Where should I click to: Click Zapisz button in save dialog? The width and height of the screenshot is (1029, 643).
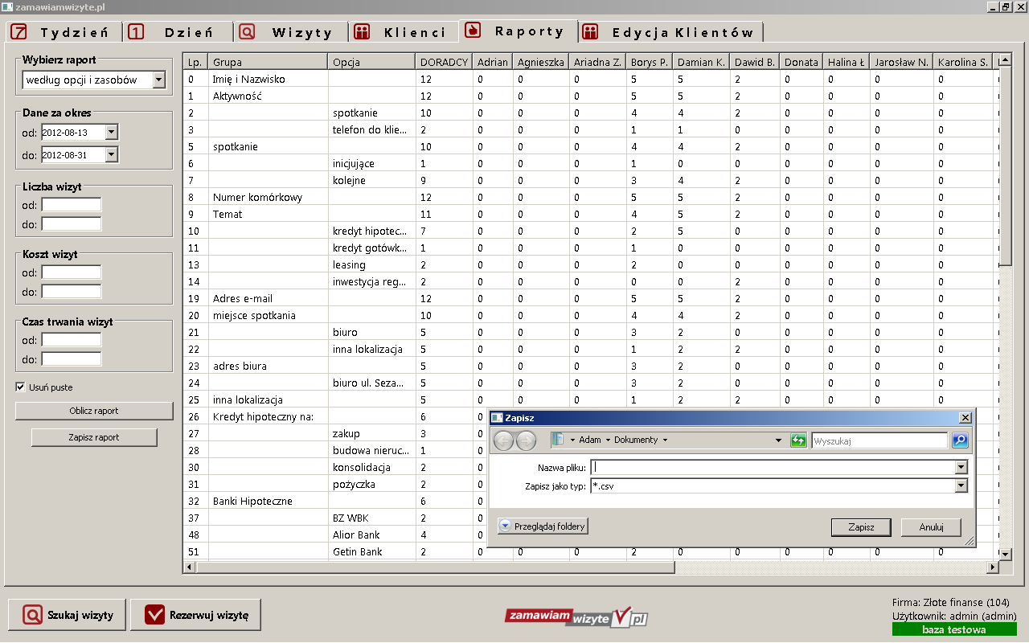coord(861,527)
